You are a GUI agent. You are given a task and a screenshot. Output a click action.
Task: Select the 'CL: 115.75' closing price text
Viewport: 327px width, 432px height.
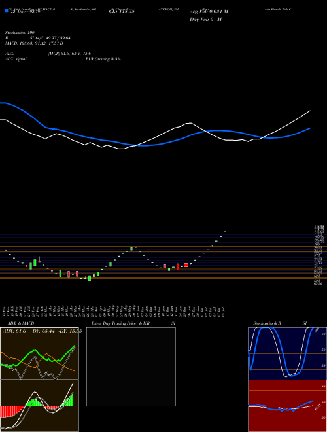click(x=122, y=12)
